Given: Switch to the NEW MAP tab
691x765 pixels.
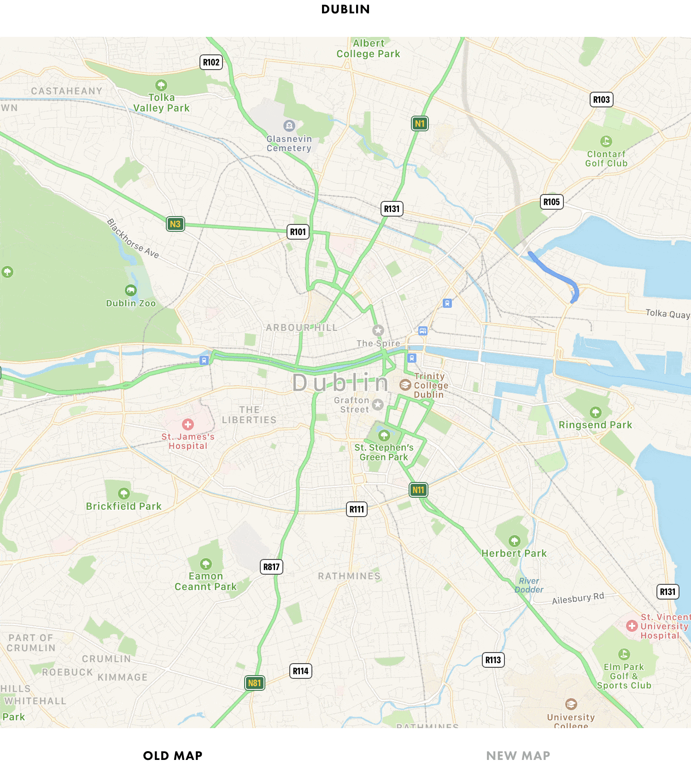Looking at the screenshot, I should 518,756.
